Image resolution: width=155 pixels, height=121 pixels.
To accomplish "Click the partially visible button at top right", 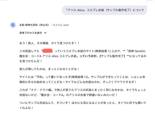I will pyautogui.click(x=150, y=0).
